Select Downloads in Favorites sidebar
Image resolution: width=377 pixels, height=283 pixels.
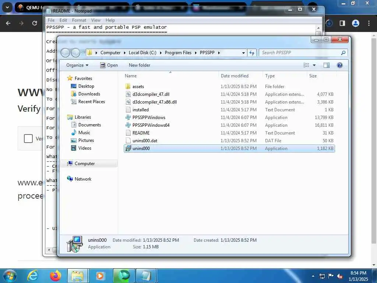pyautogui.click(x=85, y=94)
